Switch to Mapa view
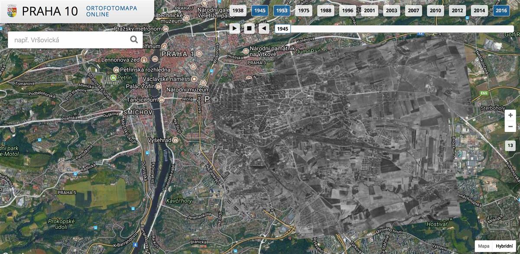Viewport: 520px width, 254px height. [x=484, y=246]
